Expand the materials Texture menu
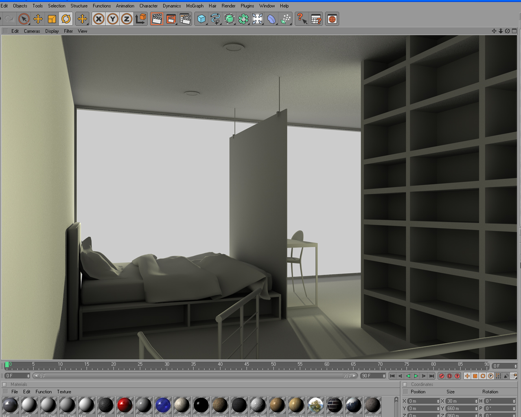 [x=64, y=392]
